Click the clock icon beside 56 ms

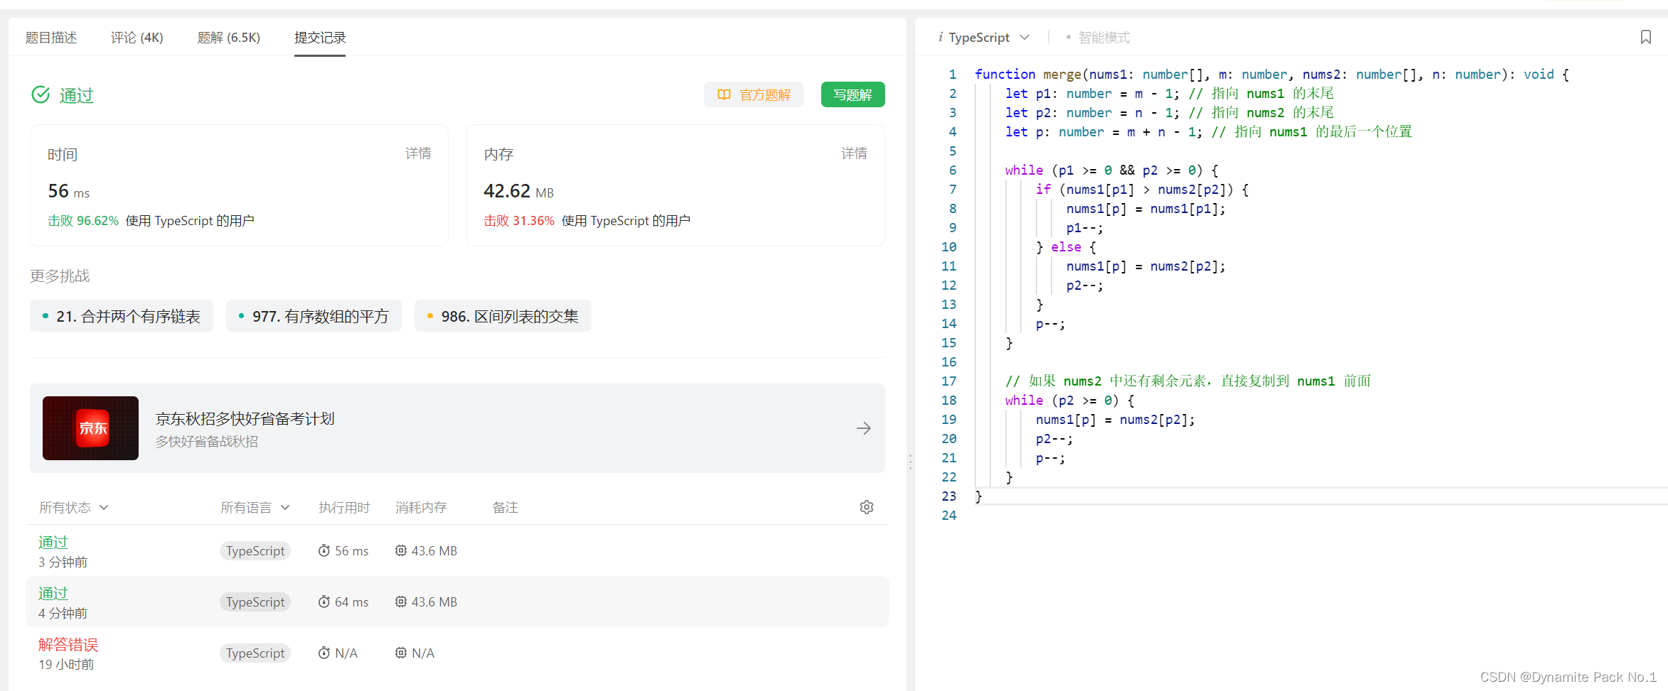coord(324,551)
